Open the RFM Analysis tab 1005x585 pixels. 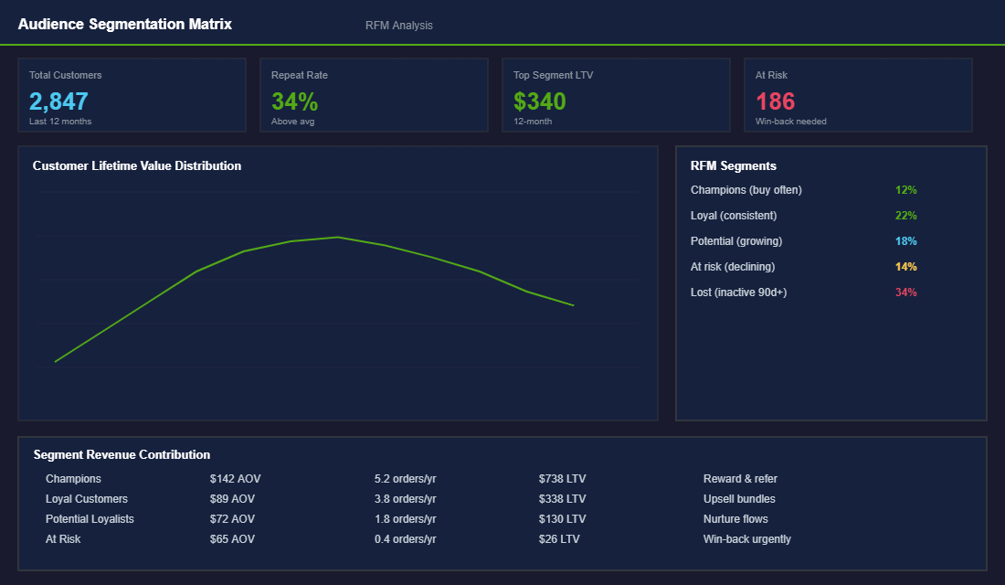(398, 26)
